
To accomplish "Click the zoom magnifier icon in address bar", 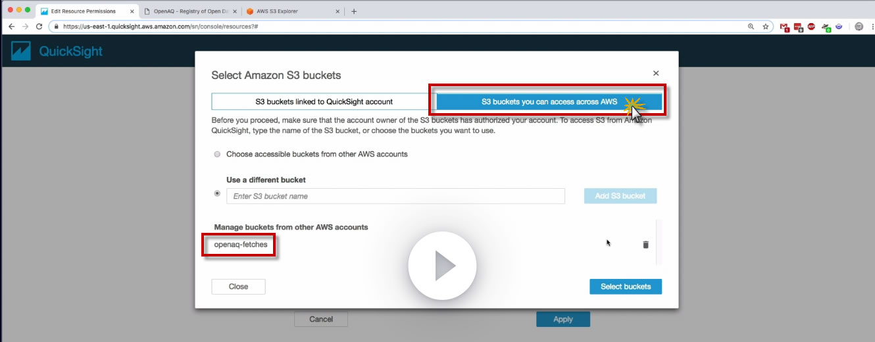I will click(751, 26).
